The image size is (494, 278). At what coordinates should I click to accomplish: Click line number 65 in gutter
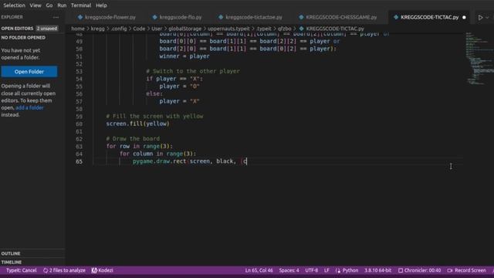[x=79, y=161]
